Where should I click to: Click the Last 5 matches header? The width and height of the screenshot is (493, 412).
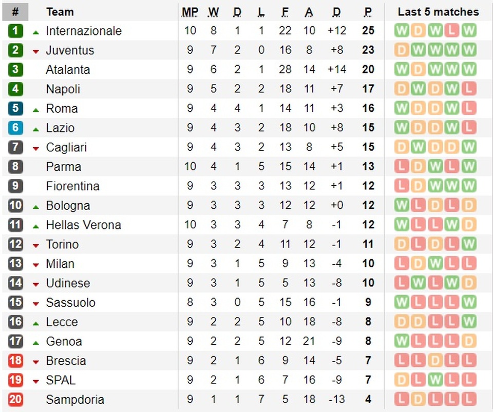[x=438, y=12]
